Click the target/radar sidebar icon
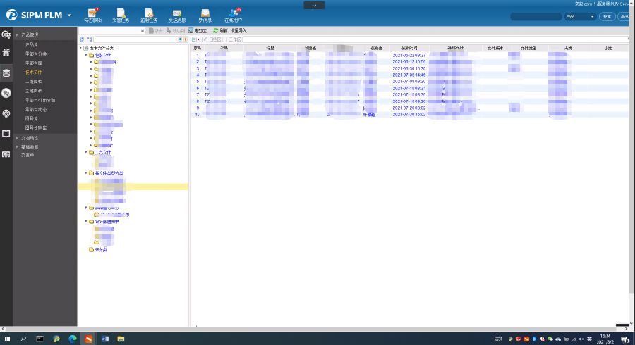The image size is (635, 345). (x=6, y=113)
